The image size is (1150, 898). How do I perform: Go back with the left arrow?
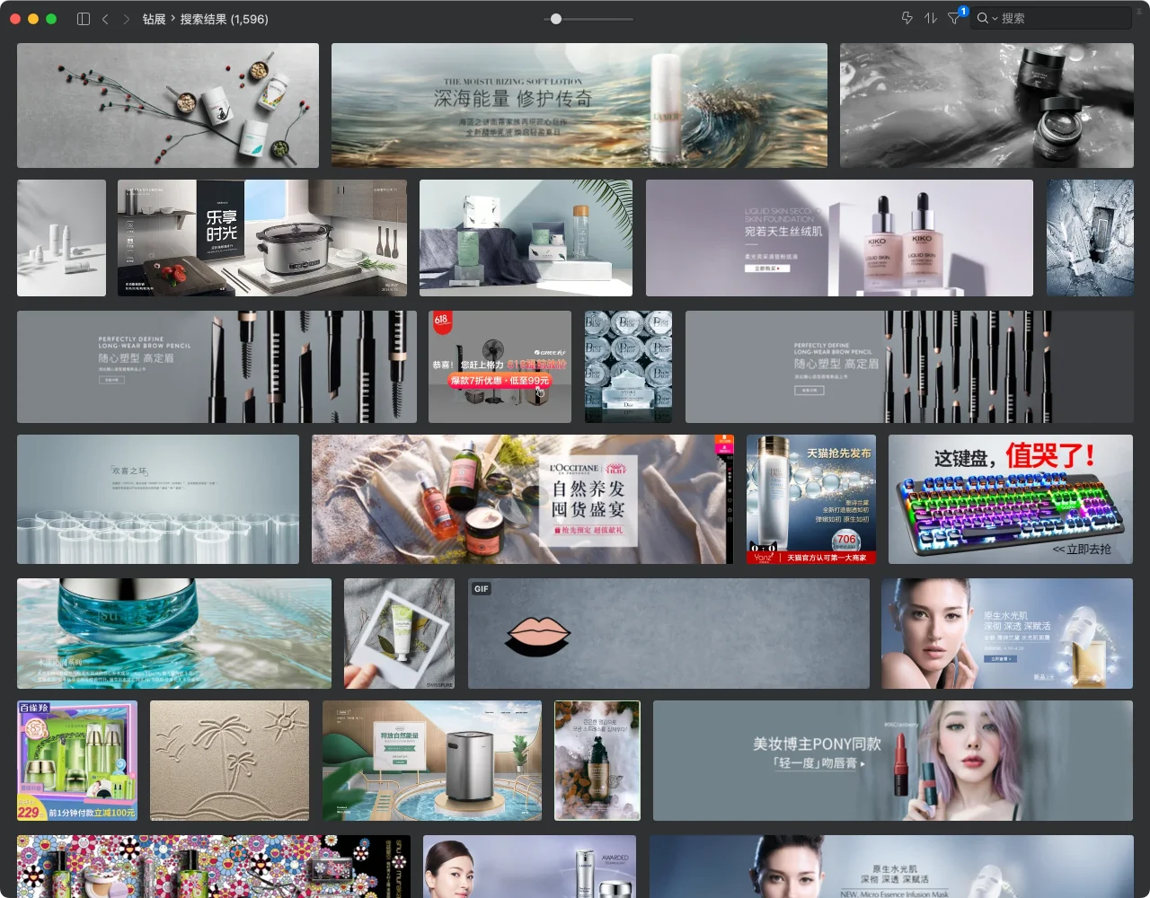(x=105, y=19)
